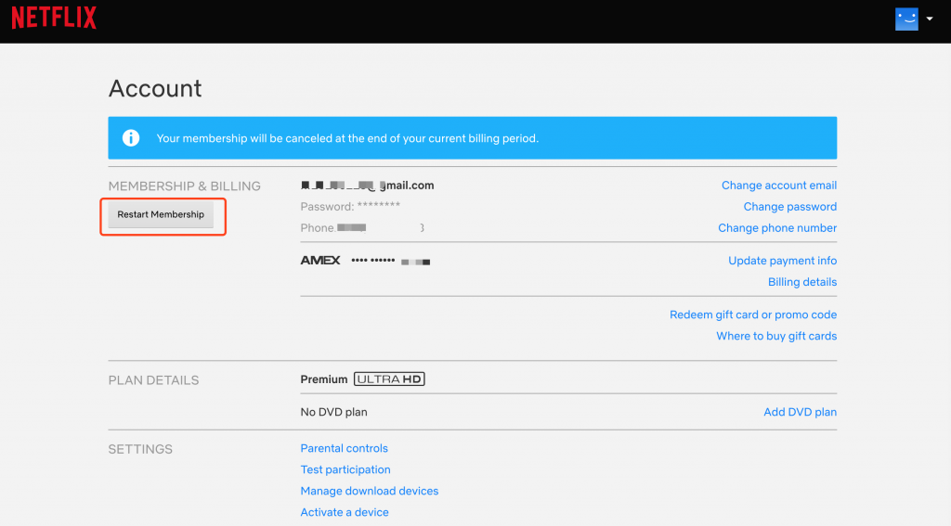The width and height of the screenshot is (951, 526).
Task: Click the membership cancellation notice text
Action: pyautogui.click(x=347, y=138)
